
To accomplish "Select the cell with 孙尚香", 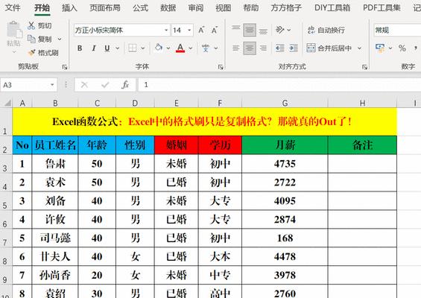I will tap(55, 275).
